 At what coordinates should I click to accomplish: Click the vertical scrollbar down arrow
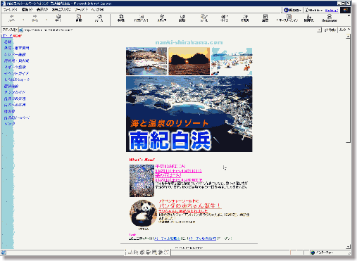pyautogui.click(x=348, y=246)
